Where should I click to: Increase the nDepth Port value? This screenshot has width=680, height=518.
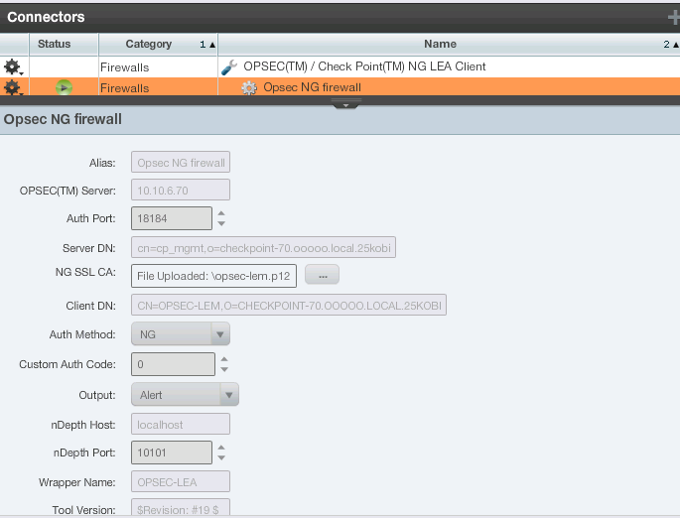[221, 448]
